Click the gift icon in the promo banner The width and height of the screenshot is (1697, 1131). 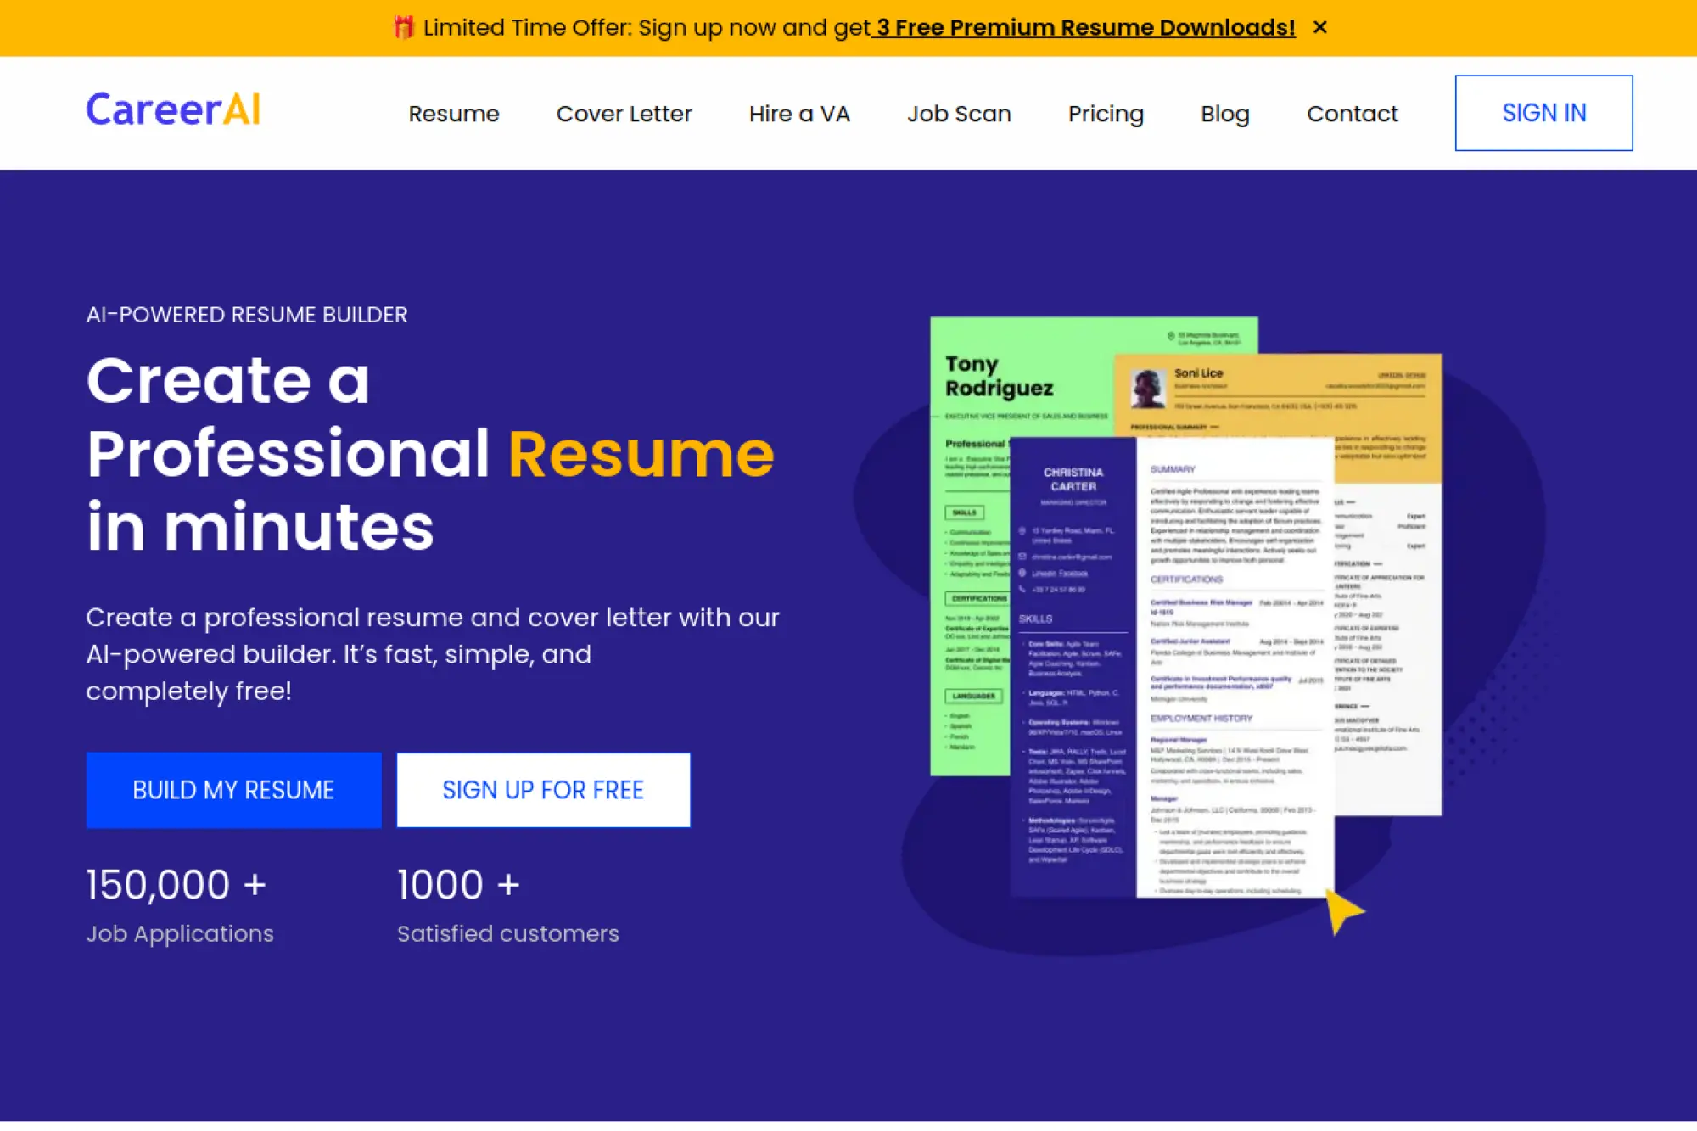(401, 26)
